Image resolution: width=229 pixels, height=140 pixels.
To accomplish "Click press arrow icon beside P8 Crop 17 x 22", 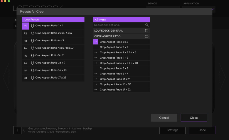I will (x=33, y=78).
